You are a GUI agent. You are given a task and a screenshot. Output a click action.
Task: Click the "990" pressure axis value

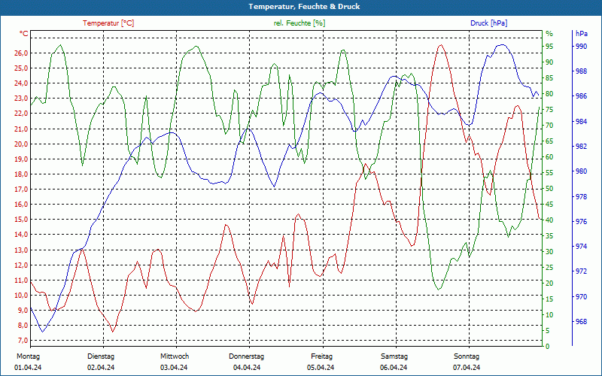pos(581,47)
